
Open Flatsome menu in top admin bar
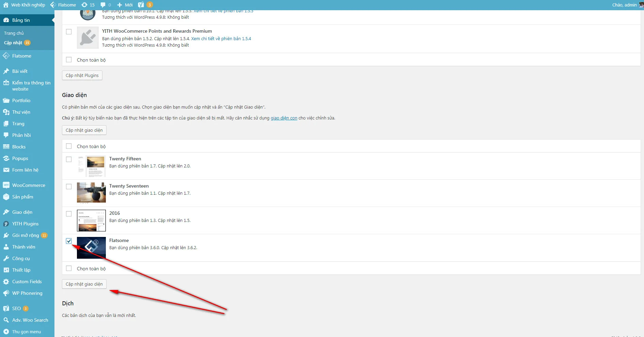pyautogui.click(x=63, y=5)
